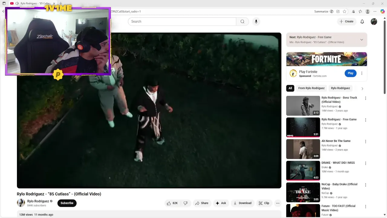Click the Drake channel name
Image resolution: width=387 pixels, height=218 pixels.
point(325,167)
